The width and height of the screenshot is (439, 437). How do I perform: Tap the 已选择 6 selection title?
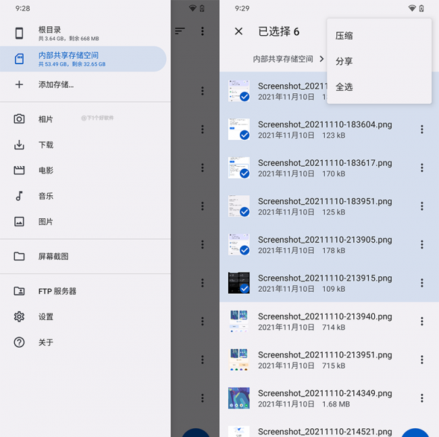[x=278, y=31]
